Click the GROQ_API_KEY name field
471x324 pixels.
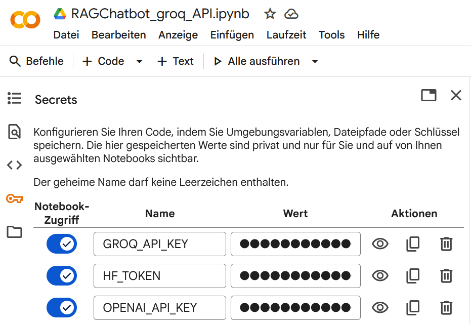159,244
